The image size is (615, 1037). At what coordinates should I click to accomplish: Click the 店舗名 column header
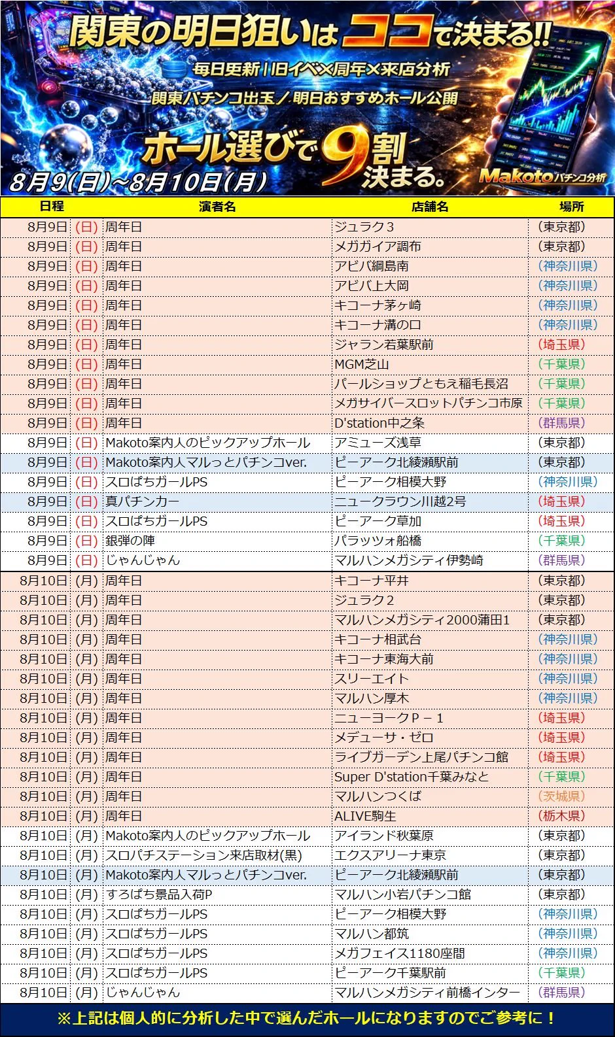(x=430, y=207)
